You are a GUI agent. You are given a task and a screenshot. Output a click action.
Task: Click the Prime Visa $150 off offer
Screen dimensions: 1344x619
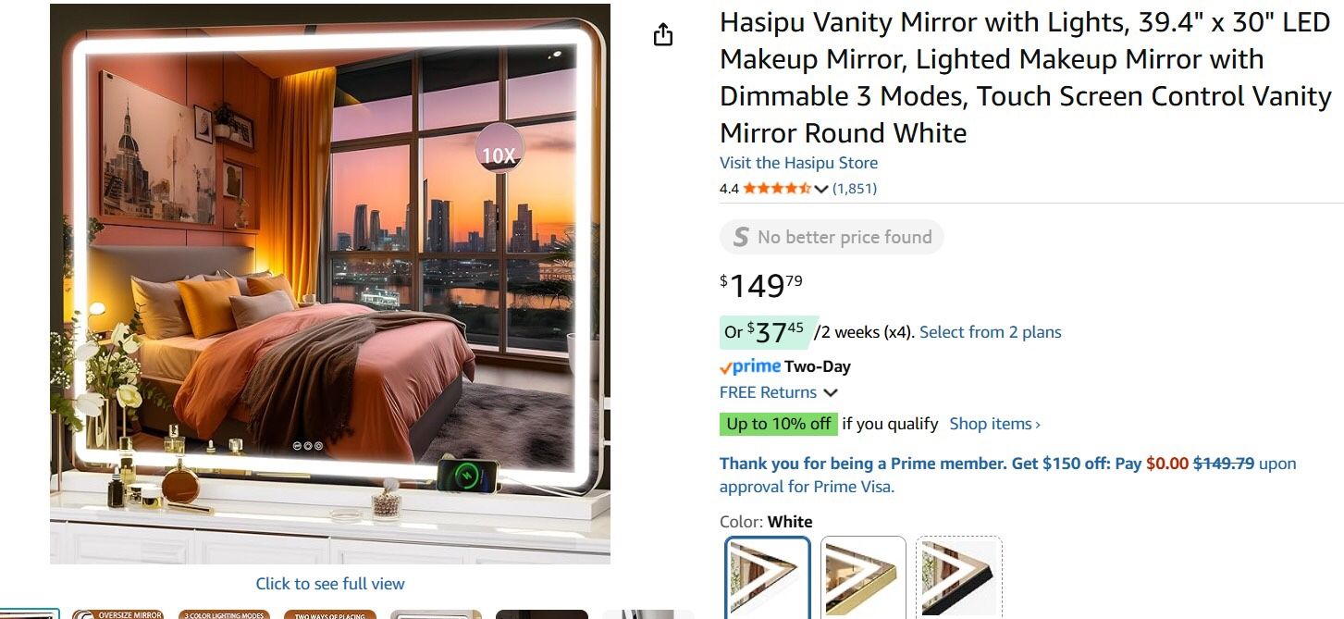click(1008, 475)
